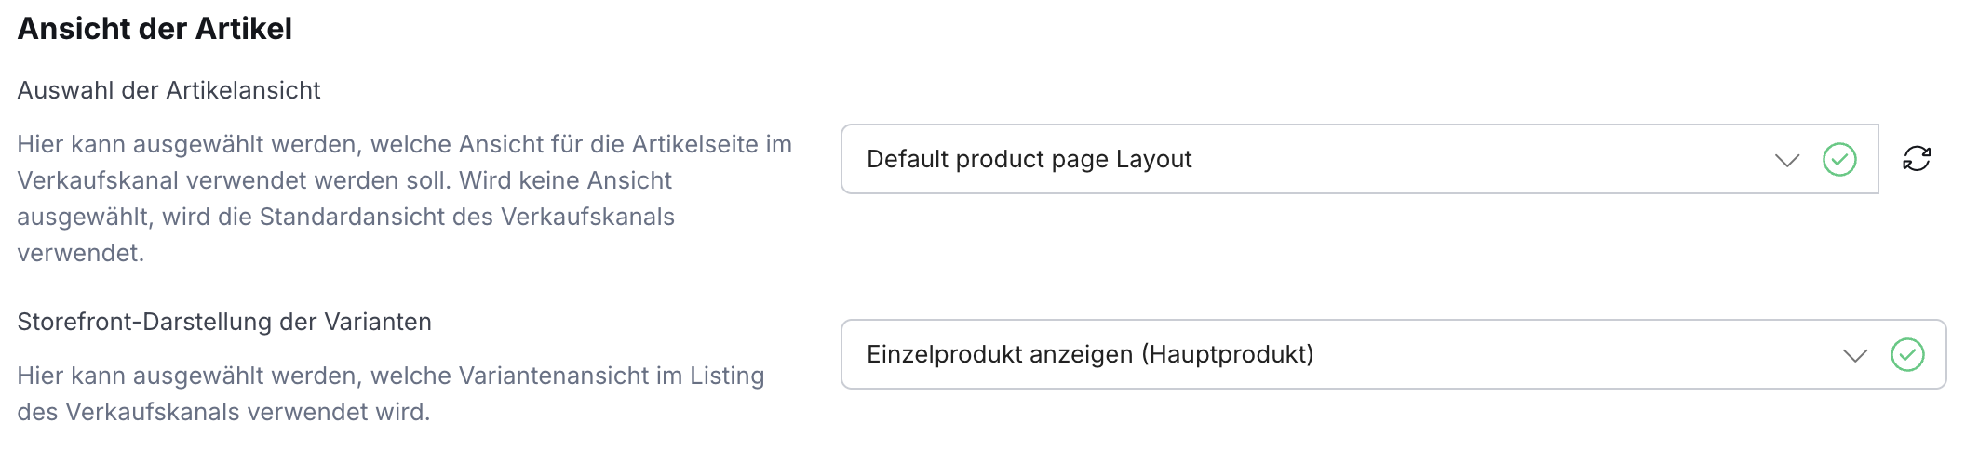Image resolution: width=1965 pixels, height=449 pixels.
Task: Click the line 'des Verkaufskanals verwendet wird.'
Action: click(x=223, y=412)
